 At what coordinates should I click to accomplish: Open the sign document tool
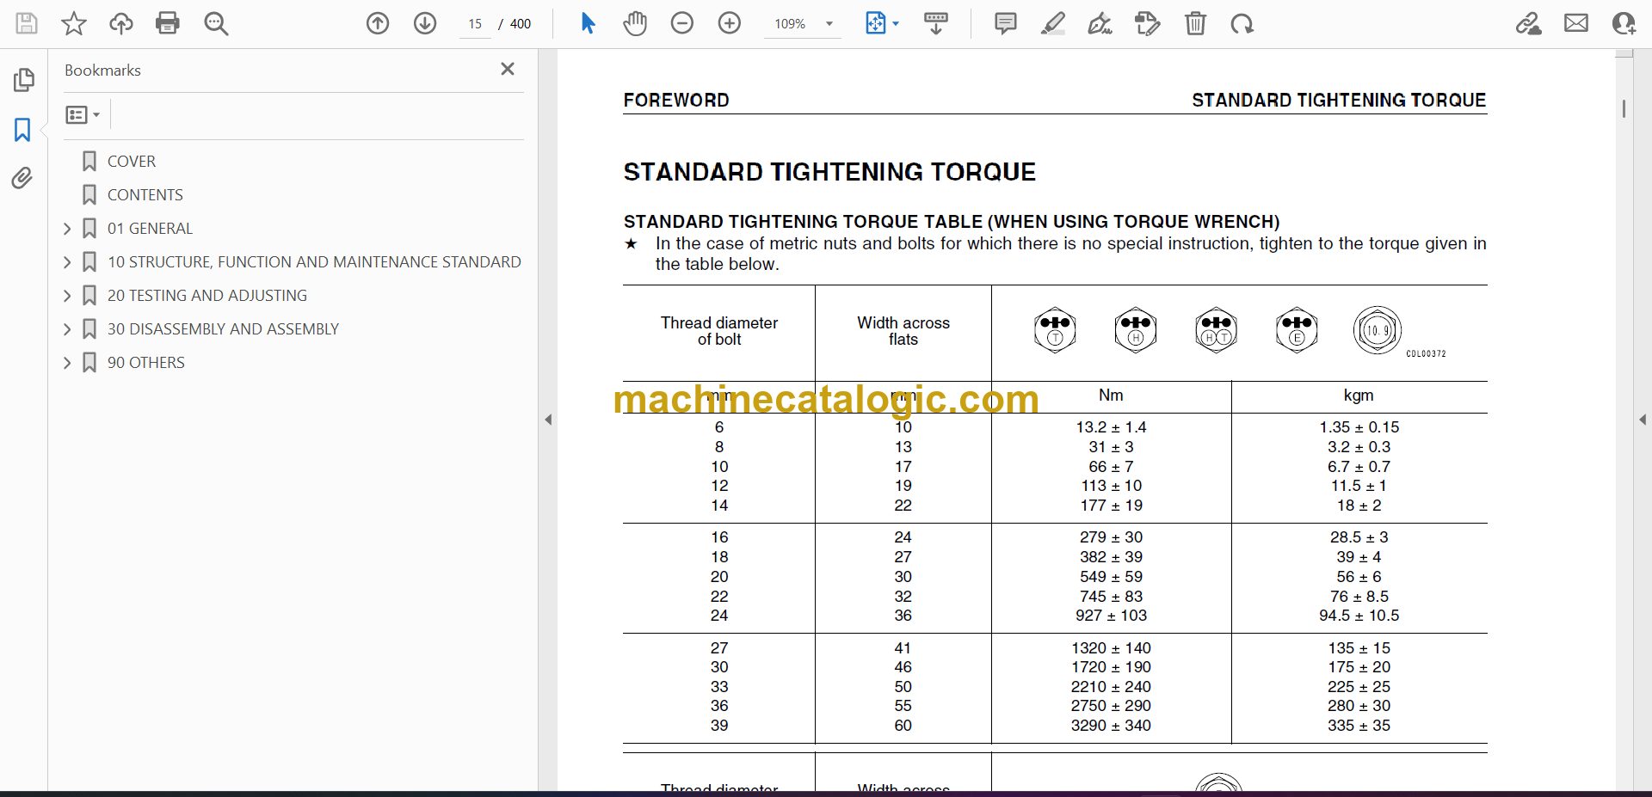point(1100,23)
